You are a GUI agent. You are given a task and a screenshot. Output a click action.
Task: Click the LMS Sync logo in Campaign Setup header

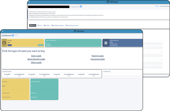pyautogui.click(x=112, y=2)
